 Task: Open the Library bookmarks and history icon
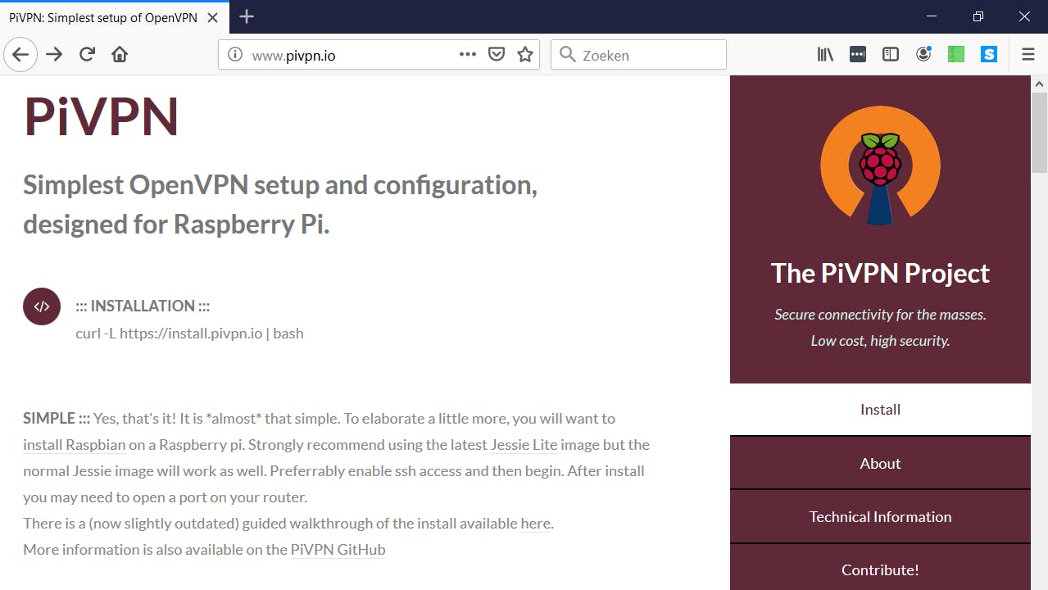click(x=825, y=55)
